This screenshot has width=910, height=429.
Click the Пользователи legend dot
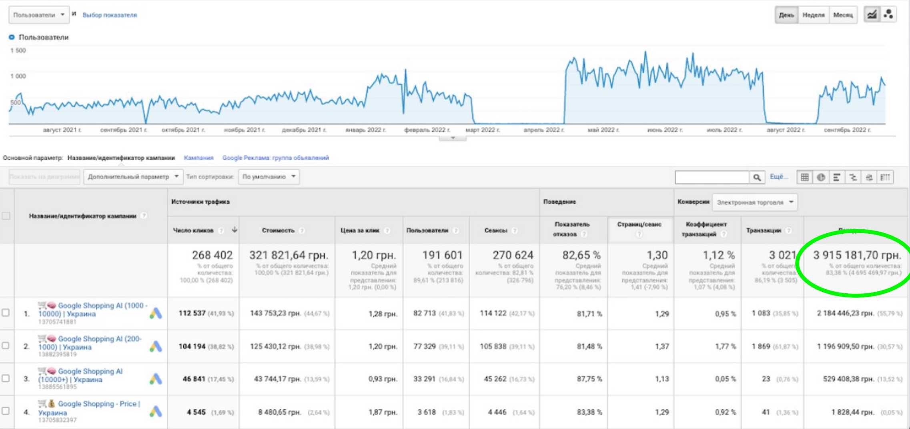[12, 37]
